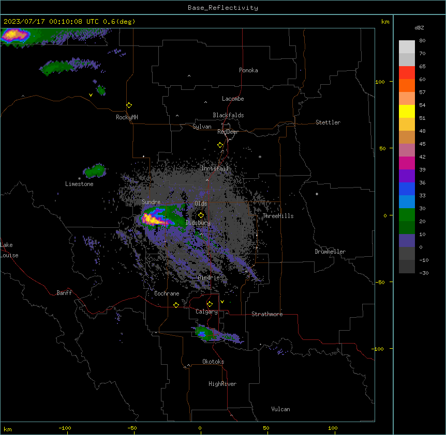Click the yellow V marker in the northwest
Viewport: 446px width, 435px height.
tap(91, 95)
